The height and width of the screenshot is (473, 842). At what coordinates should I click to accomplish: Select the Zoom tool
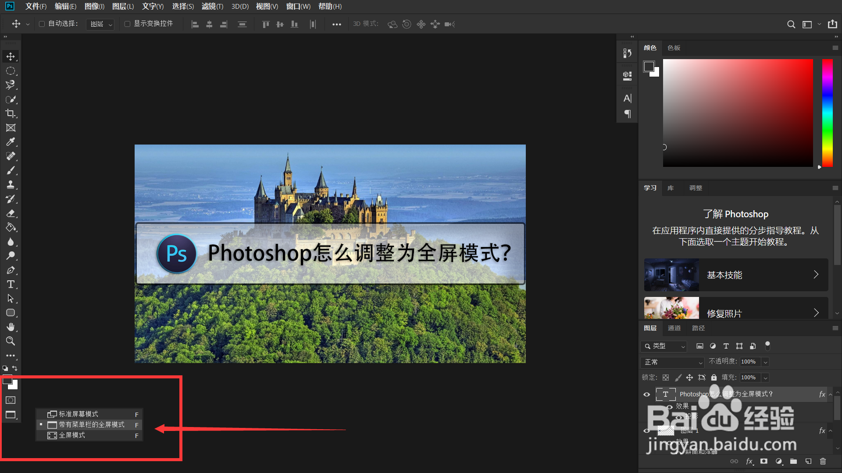coord(11,341)
